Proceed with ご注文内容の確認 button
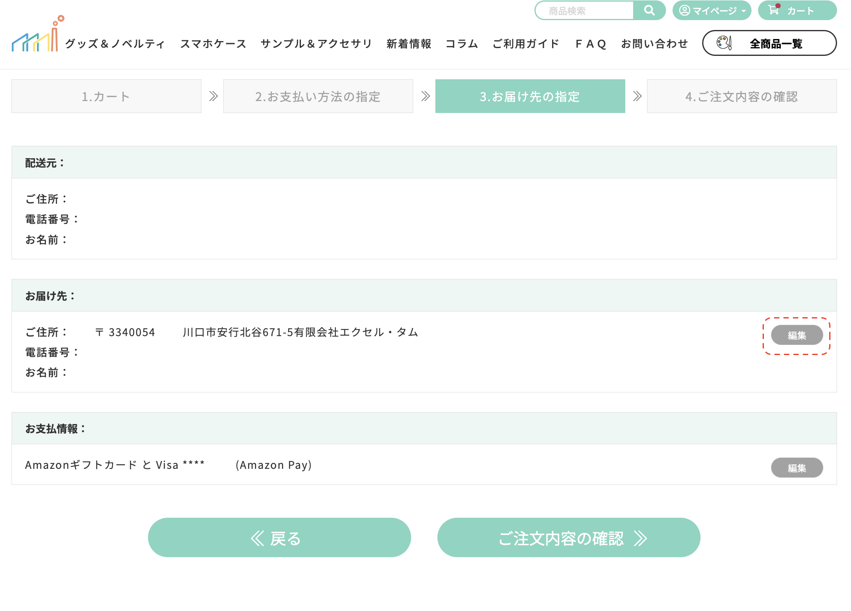 [569, 537]
